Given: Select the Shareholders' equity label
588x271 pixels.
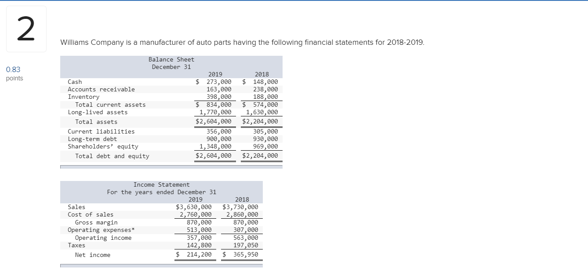Looking at the screenshot, I should (103, 146).
